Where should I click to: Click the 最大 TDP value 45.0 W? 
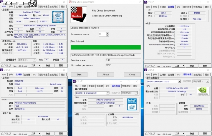click(x=46, y=15)
